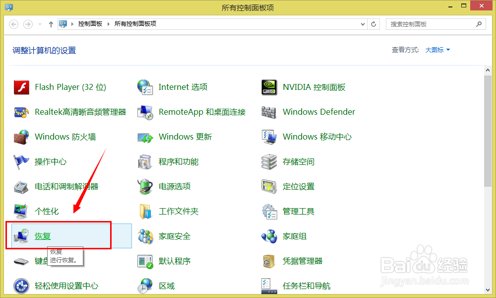
Task: Click the scrollbar up arrow
Action: click(x=488, y=71)
